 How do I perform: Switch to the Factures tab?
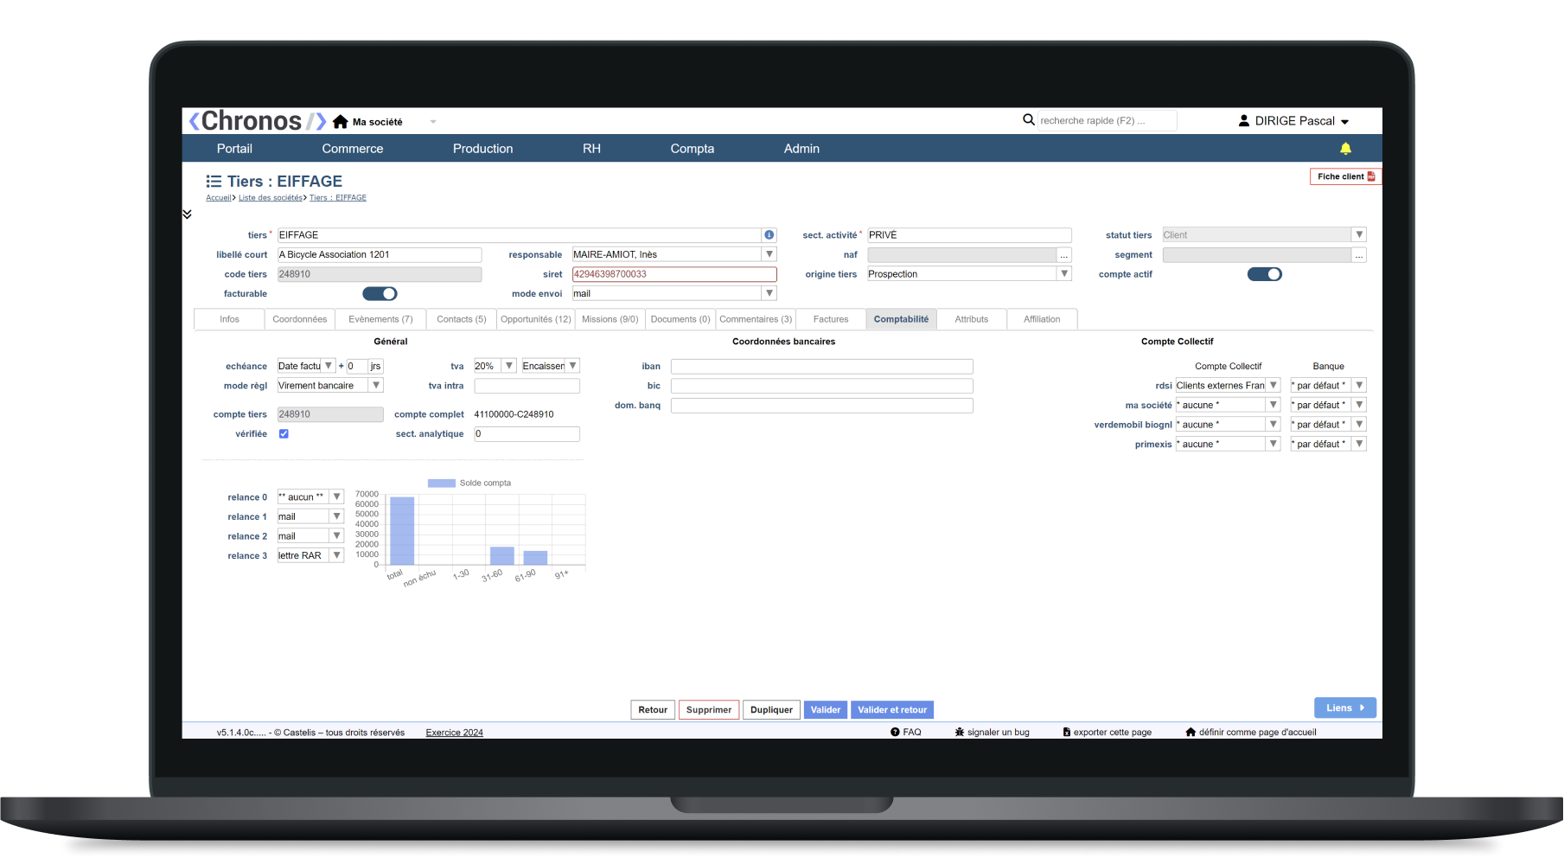coord(831,320)
